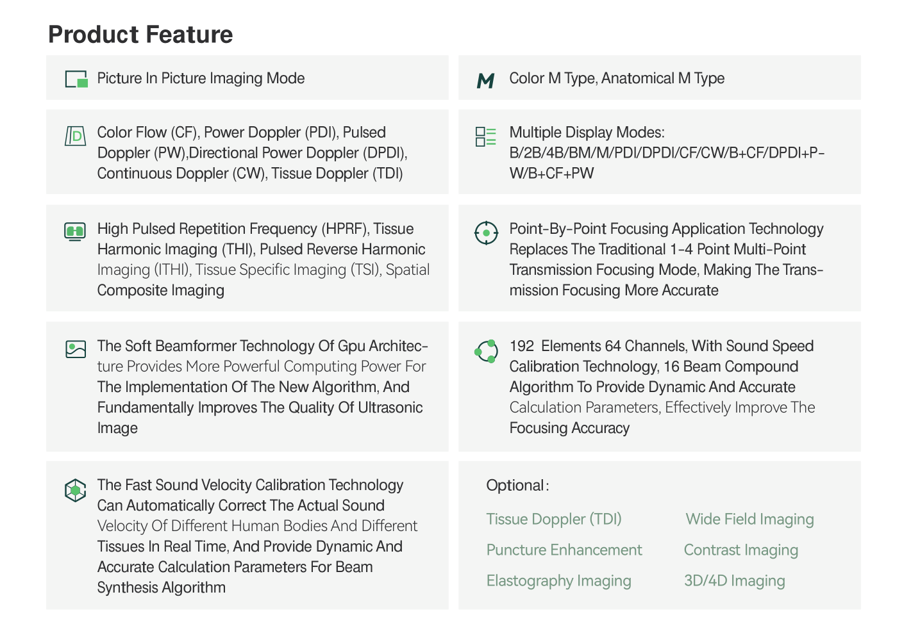Click the Multiple Display Modes grid icon
920x631 pixels.
pos(485,136)
